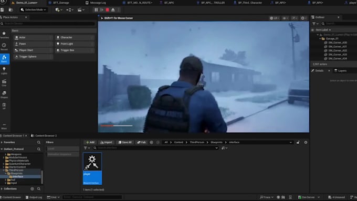Select SM_Corner_A34 in the Outliner
The image size is (357, 201).
pyautogui.click(x=338, y=58)
